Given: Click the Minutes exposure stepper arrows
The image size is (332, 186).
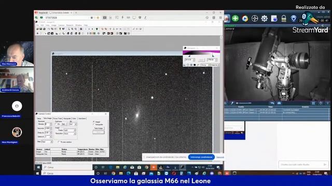Looking at the screenshot, I should (51, 124).
